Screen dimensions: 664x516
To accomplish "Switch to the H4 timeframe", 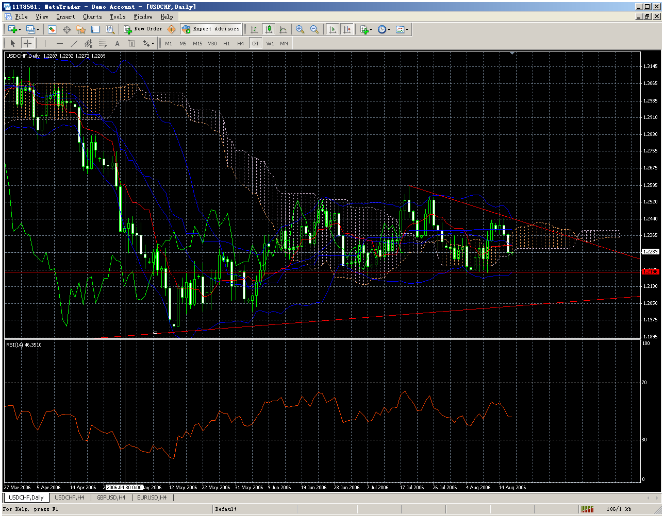I will coord(241,44).
